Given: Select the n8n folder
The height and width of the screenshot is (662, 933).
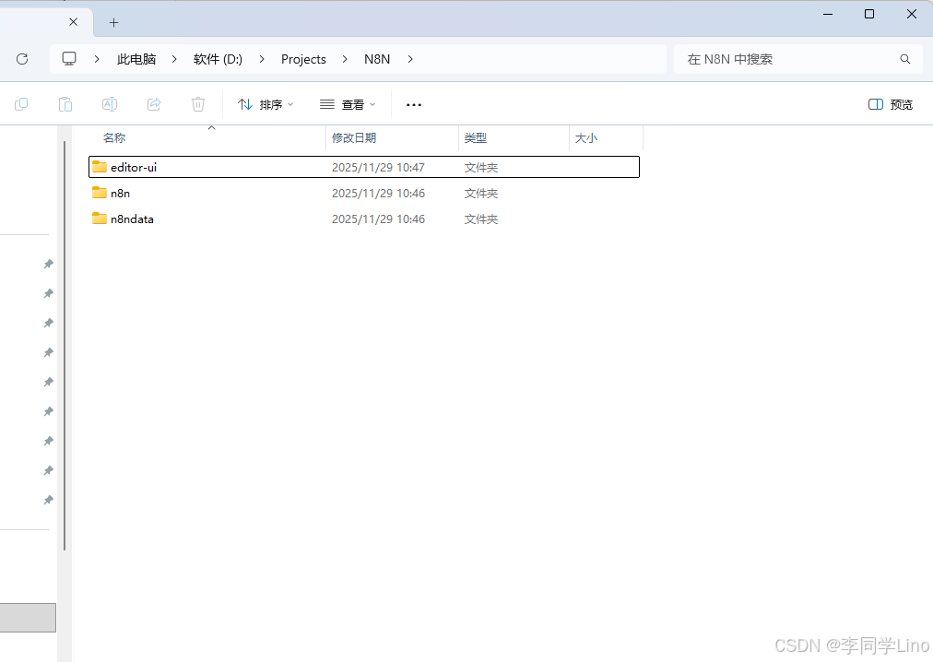Looking at the screenshot, I should pyautogui.click(x=120, y=193).
